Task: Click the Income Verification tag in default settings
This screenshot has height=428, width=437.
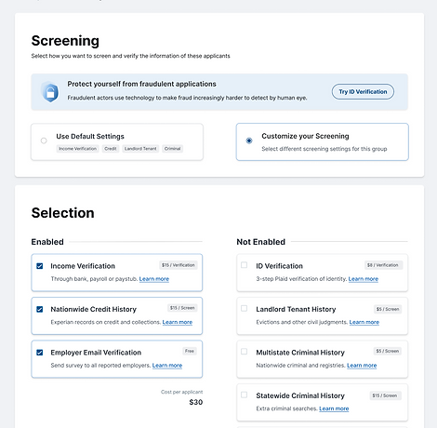Action: [77, 149]
